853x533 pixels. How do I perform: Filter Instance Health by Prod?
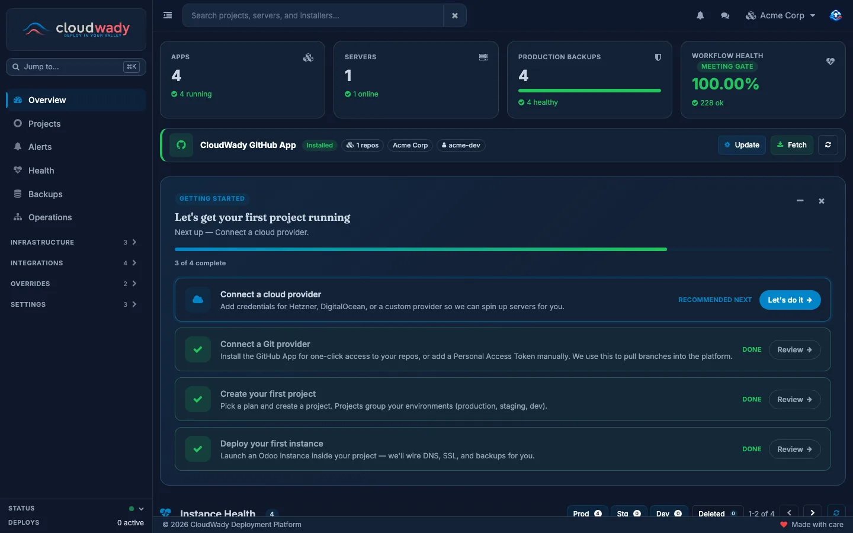pos(587,513)
